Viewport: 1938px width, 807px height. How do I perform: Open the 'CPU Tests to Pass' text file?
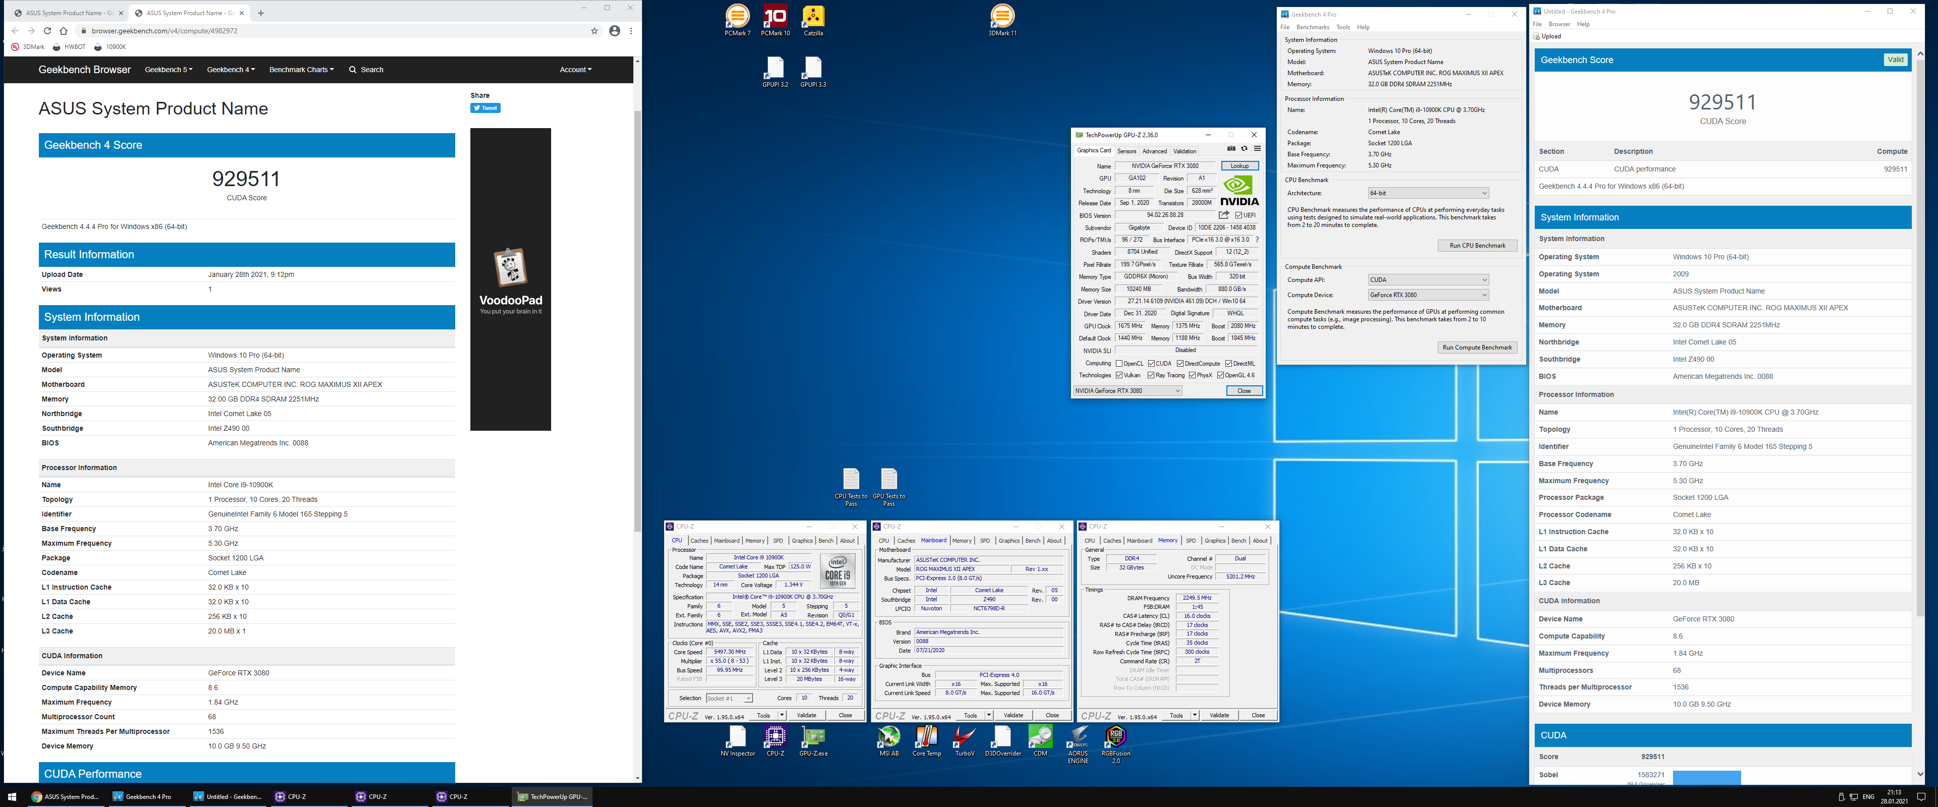[x=851, y=487]
